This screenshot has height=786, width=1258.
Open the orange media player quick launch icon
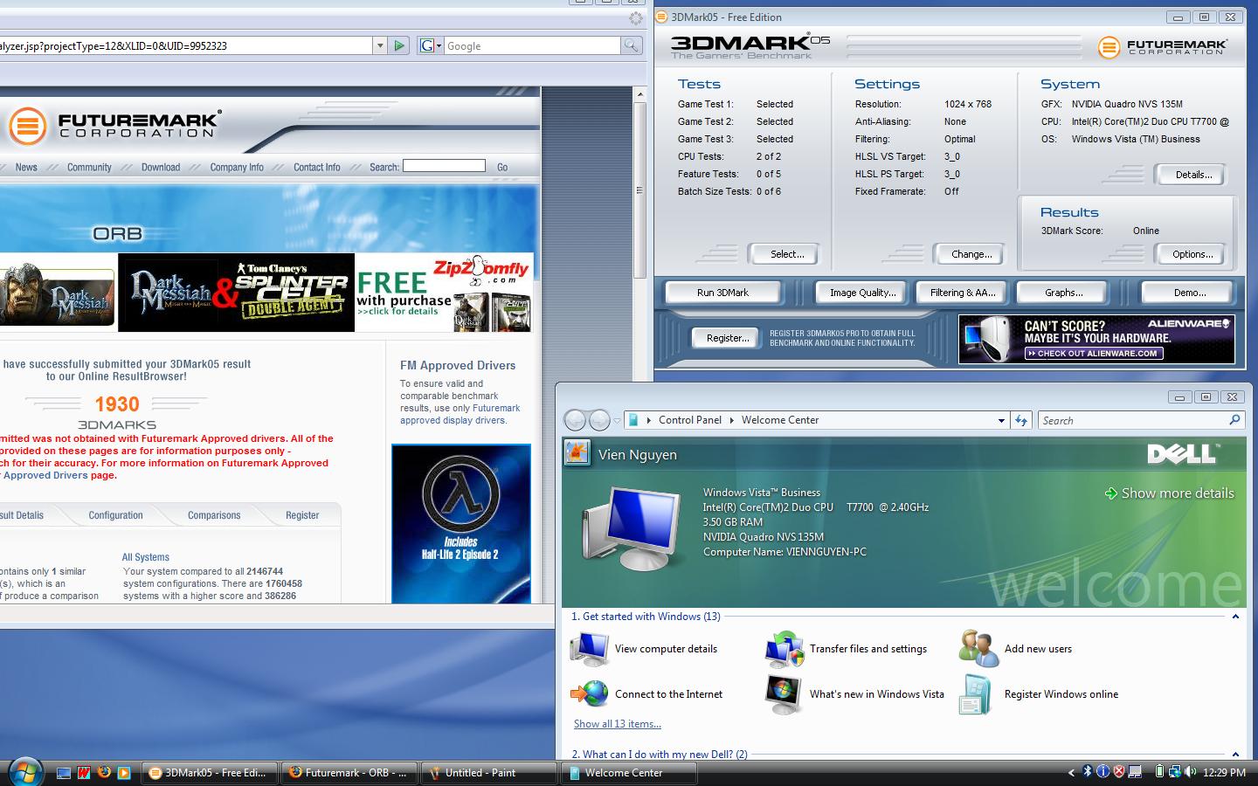pos(124,773)
